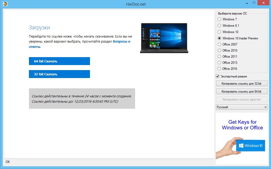Maximize the HeiDoc.net window
The width and height of the screenshot is (271, 169).
click(x=254, y=3)
